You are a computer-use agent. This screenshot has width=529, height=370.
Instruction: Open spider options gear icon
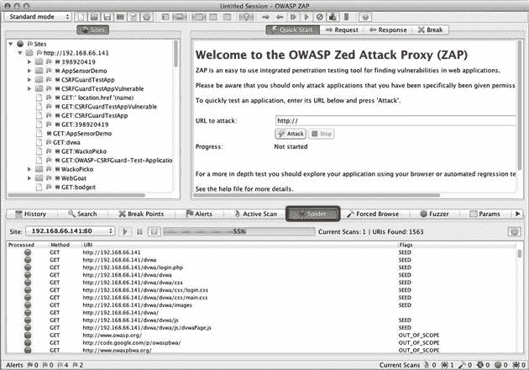(x=514, y=232)
